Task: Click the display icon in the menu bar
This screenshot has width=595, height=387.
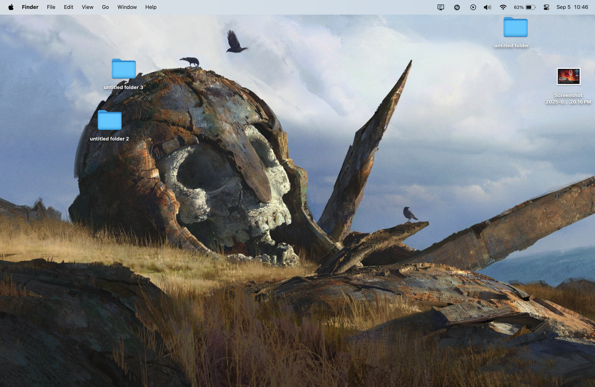Action: tap(441, 7)
